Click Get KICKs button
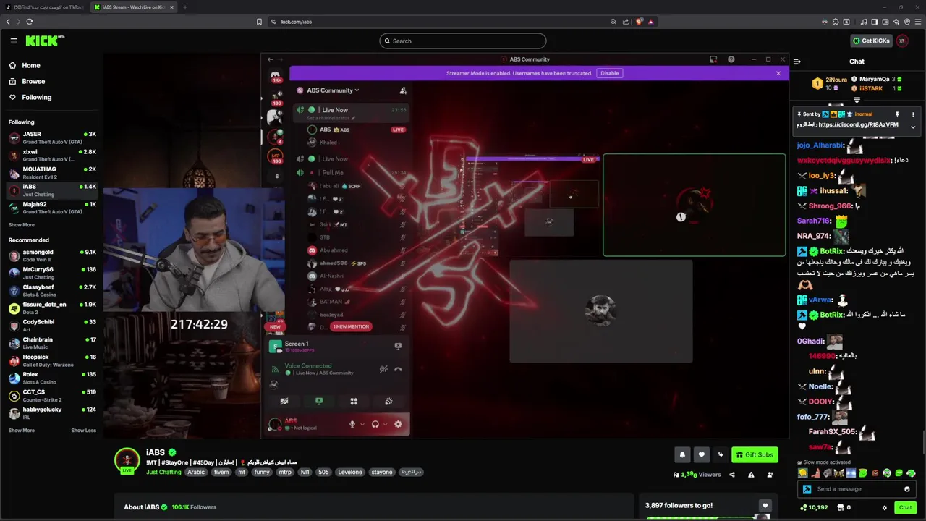 (871, 41)
